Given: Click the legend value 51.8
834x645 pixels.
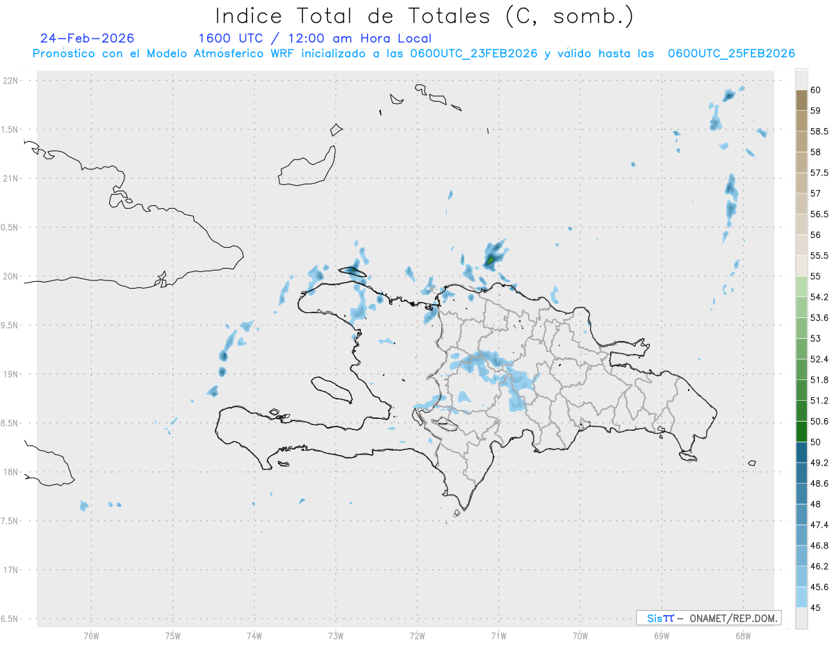Looking at the screenshot, I should [819, 380].
